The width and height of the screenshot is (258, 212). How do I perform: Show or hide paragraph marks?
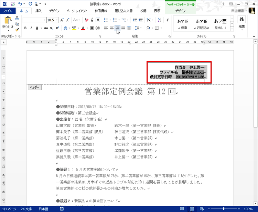coord(168,20)
